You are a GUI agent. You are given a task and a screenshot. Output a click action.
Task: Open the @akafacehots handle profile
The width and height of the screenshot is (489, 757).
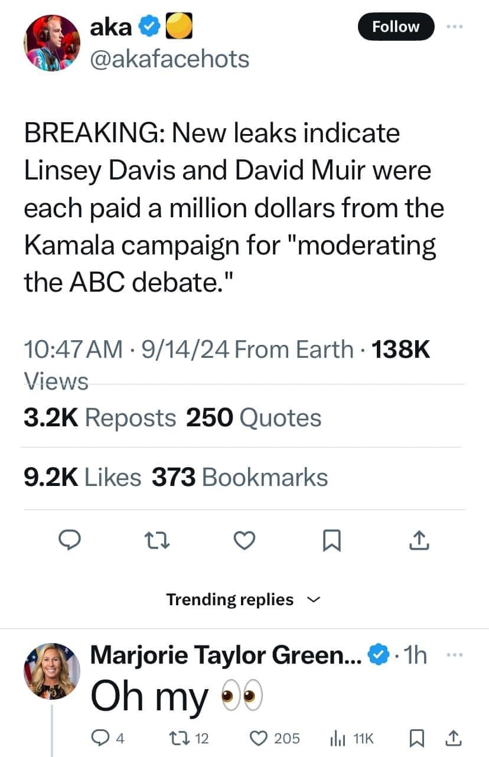point(169,58)
